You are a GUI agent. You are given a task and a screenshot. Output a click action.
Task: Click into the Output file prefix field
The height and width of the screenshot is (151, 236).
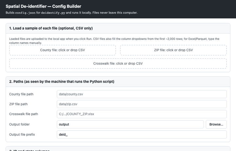[142, 134]
